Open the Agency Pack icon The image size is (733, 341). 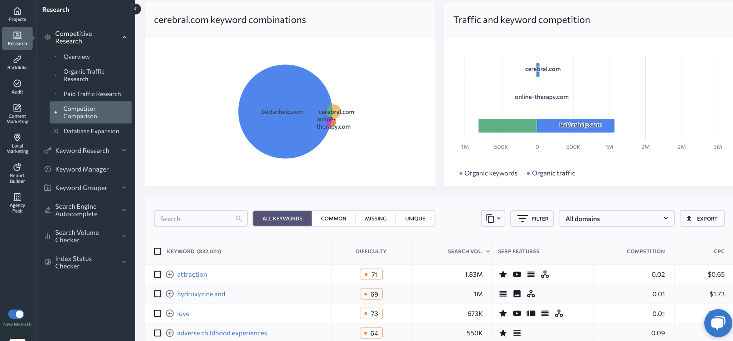17,203
